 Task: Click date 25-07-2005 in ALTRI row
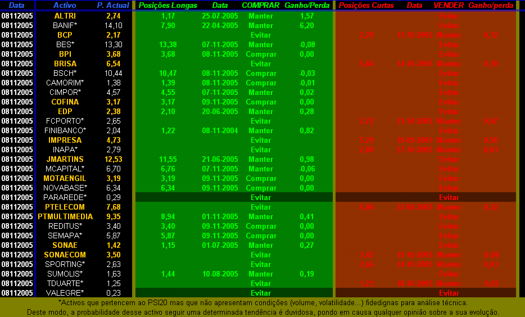coord(220,16)
